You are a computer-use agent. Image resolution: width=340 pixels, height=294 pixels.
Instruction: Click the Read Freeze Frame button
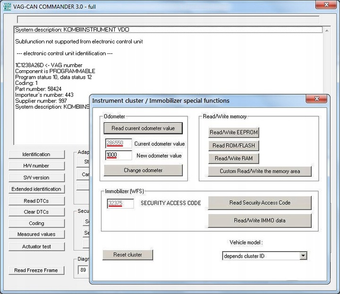(36, 270)
